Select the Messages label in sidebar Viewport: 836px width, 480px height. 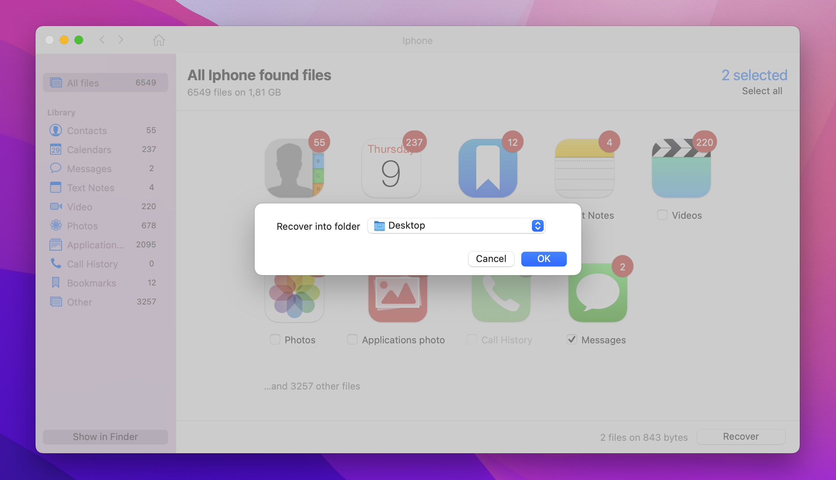[x=89, y=169]
